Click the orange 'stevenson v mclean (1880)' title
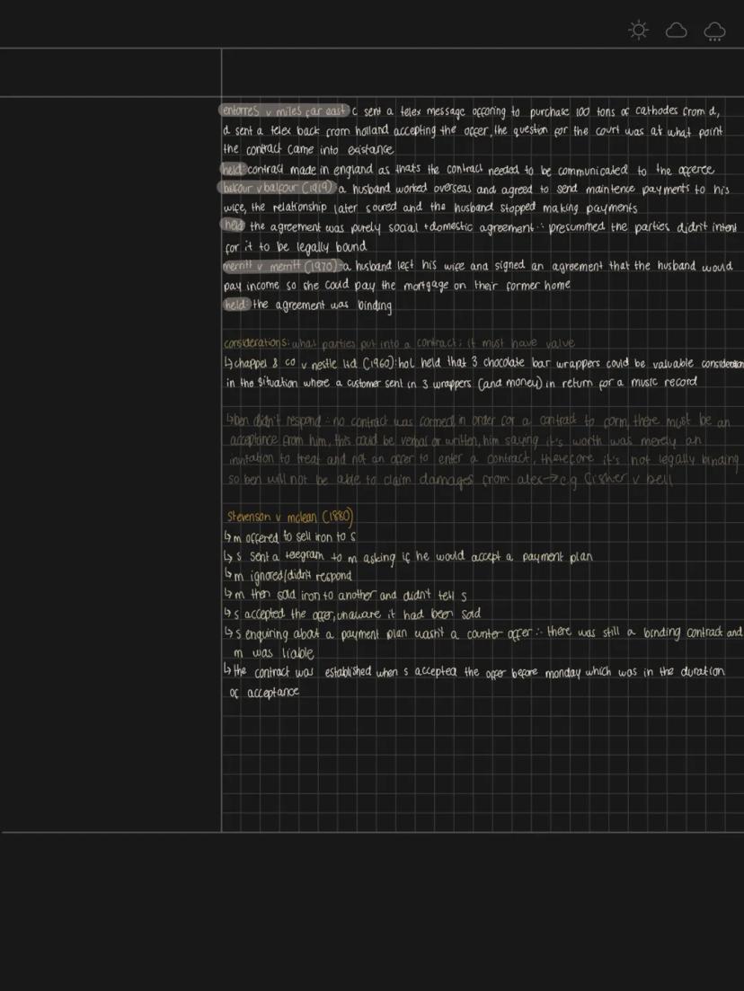Viewport: 744px width, 991px height. point(289,518)
